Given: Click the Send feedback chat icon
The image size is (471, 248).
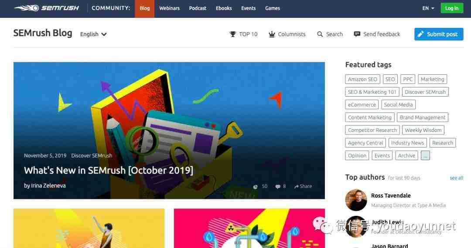Looking at the screenshot, I should [357, 34].
